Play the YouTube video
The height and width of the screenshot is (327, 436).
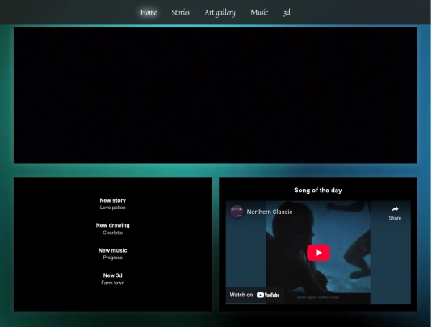318,253
